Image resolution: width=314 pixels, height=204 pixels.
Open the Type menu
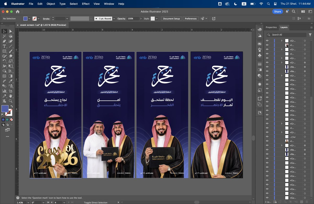pos(62,4)
